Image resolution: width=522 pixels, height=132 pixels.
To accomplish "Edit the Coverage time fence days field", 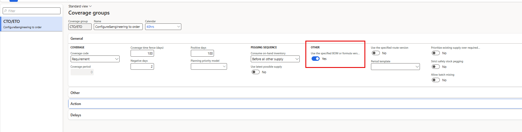I will click(142, 53).
